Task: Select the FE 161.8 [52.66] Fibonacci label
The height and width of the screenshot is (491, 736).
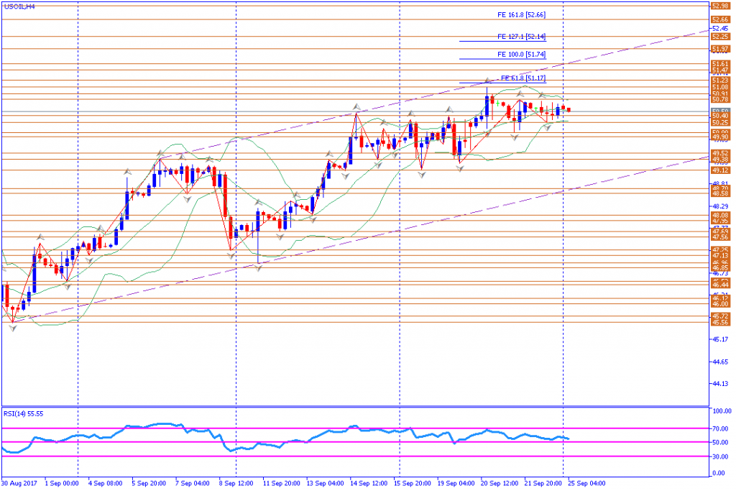Action: tap(521, 15)
